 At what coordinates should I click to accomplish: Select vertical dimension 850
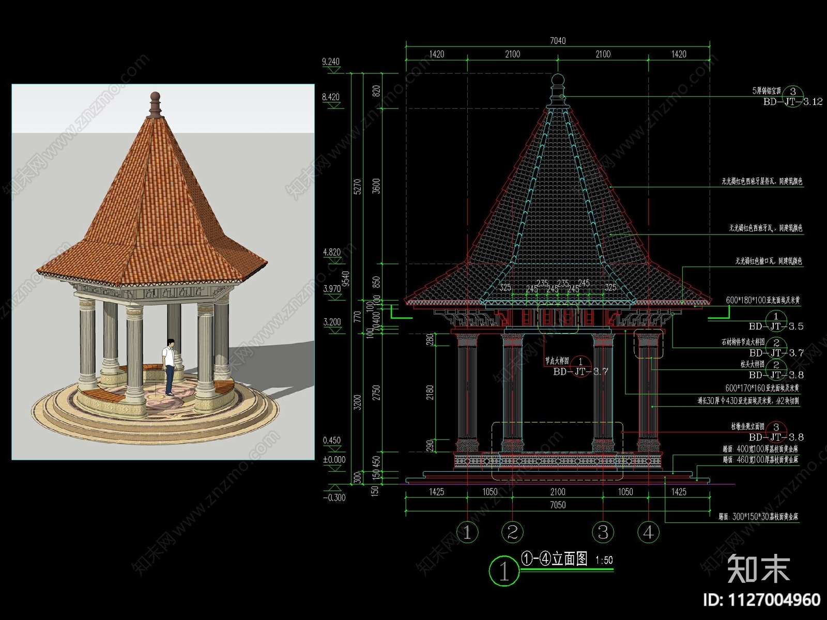tap(376, 282)
